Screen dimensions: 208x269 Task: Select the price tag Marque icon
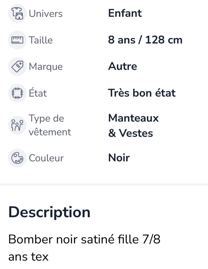(x=17, y=66)
